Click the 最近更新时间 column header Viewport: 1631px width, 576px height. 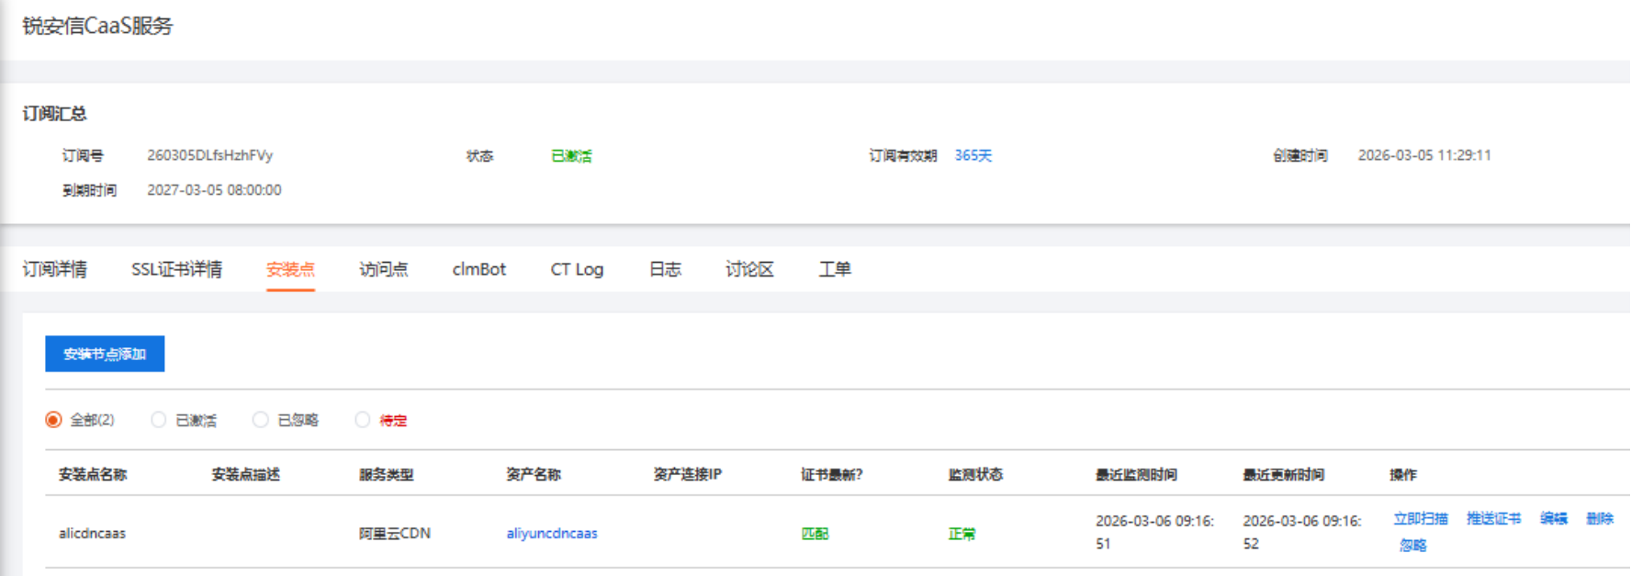[1284, 475]
